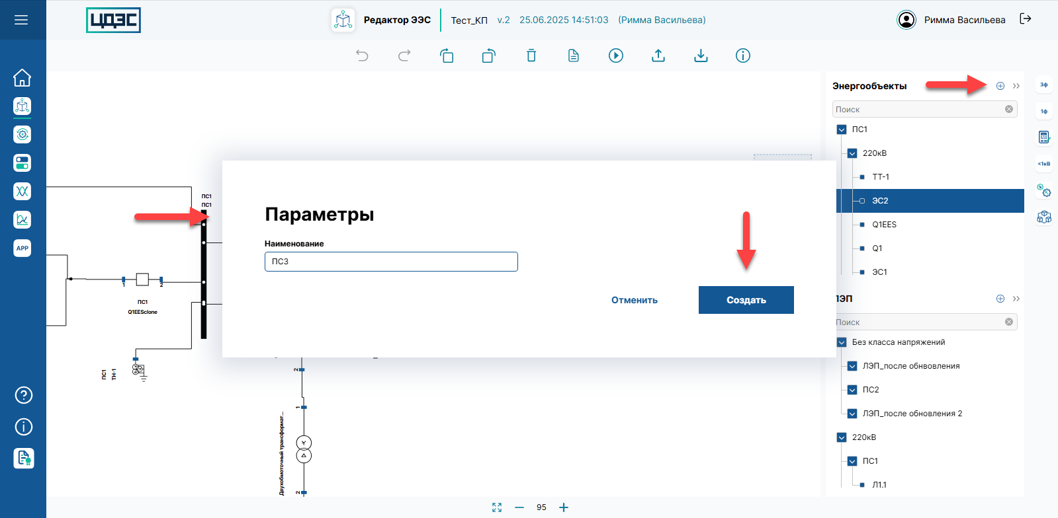Open the hamburger menu

point(21,20)
